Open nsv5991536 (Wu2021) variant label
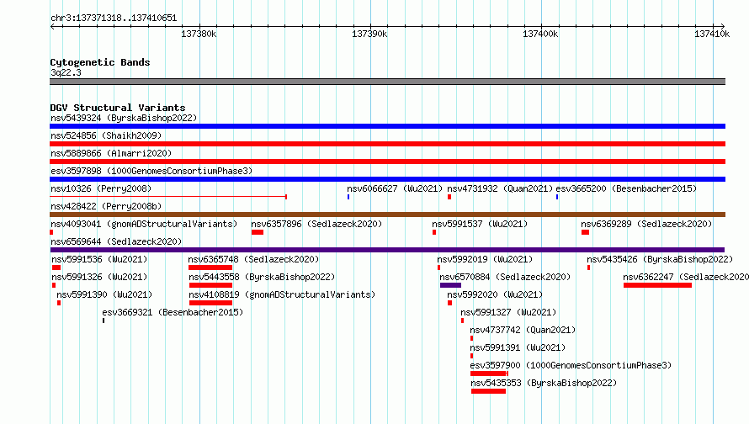749x424 pixels. [x=99, y=259]
